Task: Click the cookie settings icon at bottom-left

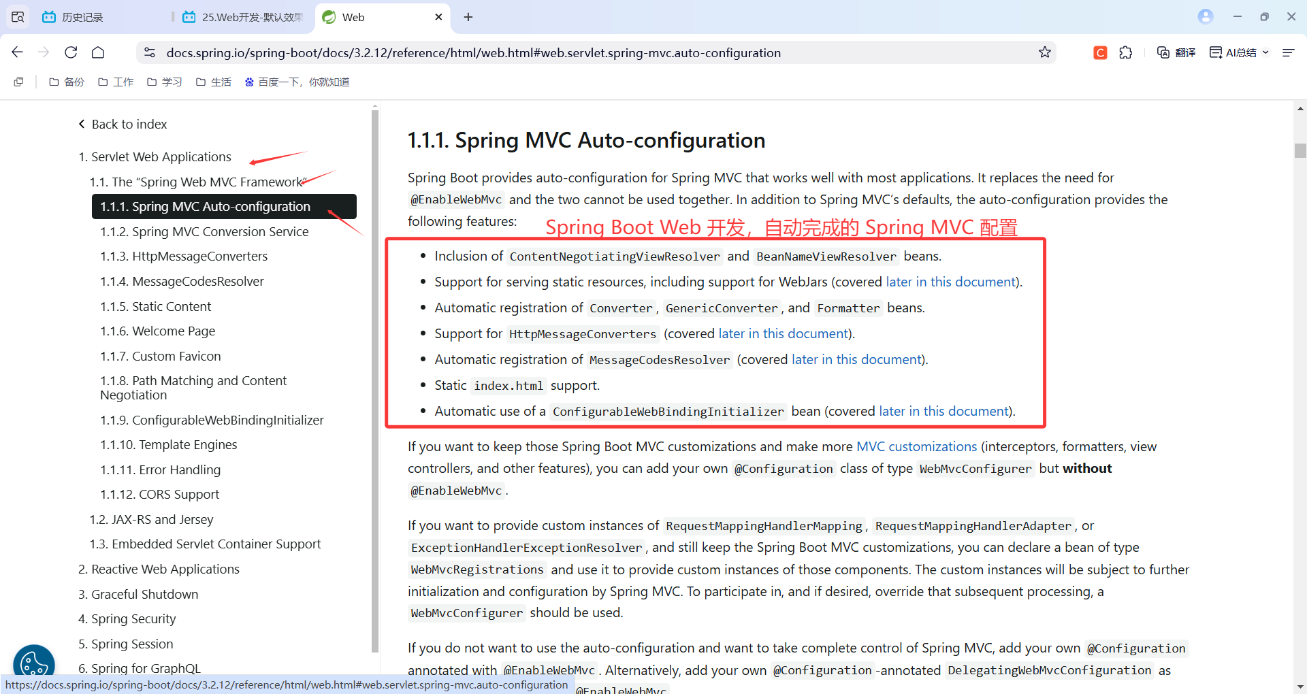Action: click(x=34, y=664)
